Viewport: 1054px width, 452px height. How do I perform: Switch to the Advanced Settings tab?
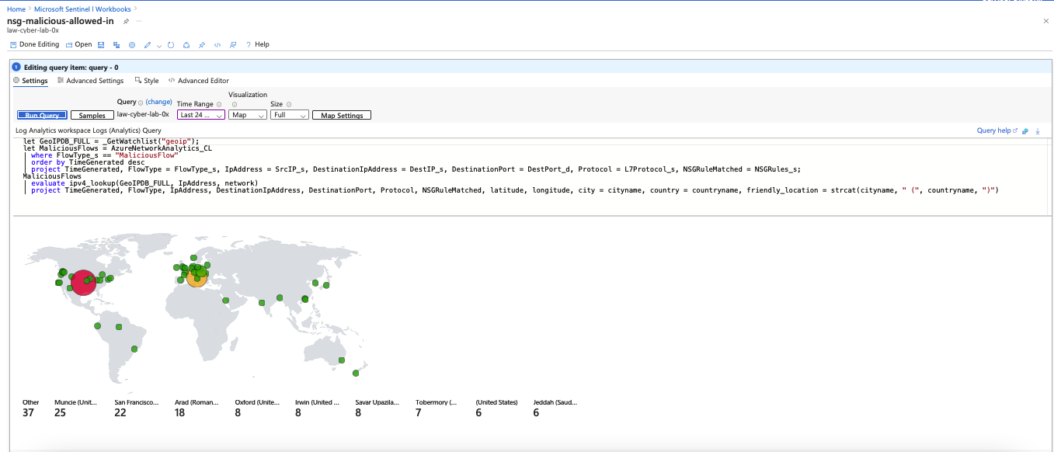point(90,81)
